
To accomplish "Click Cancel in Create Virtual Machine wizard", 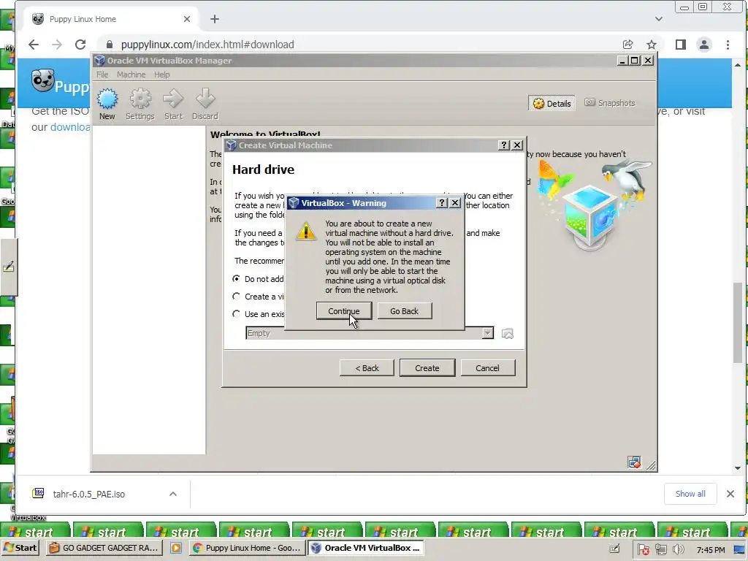I will coord(487,368).
